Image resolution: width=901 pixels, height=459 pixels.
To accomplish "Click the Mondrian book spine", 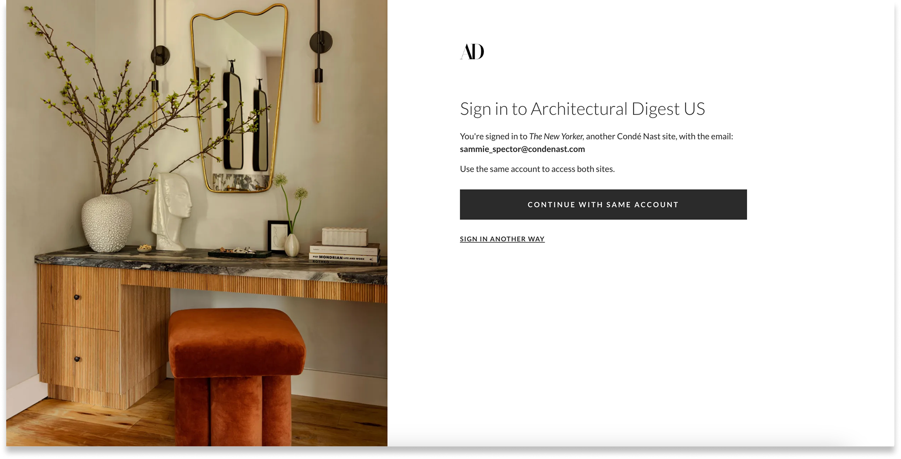I will (343, 258).
